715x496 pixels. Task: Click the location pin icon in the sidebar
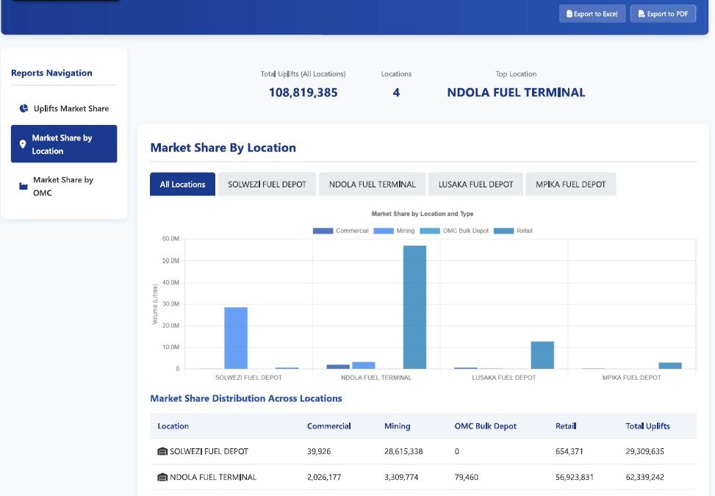[22, 144]
